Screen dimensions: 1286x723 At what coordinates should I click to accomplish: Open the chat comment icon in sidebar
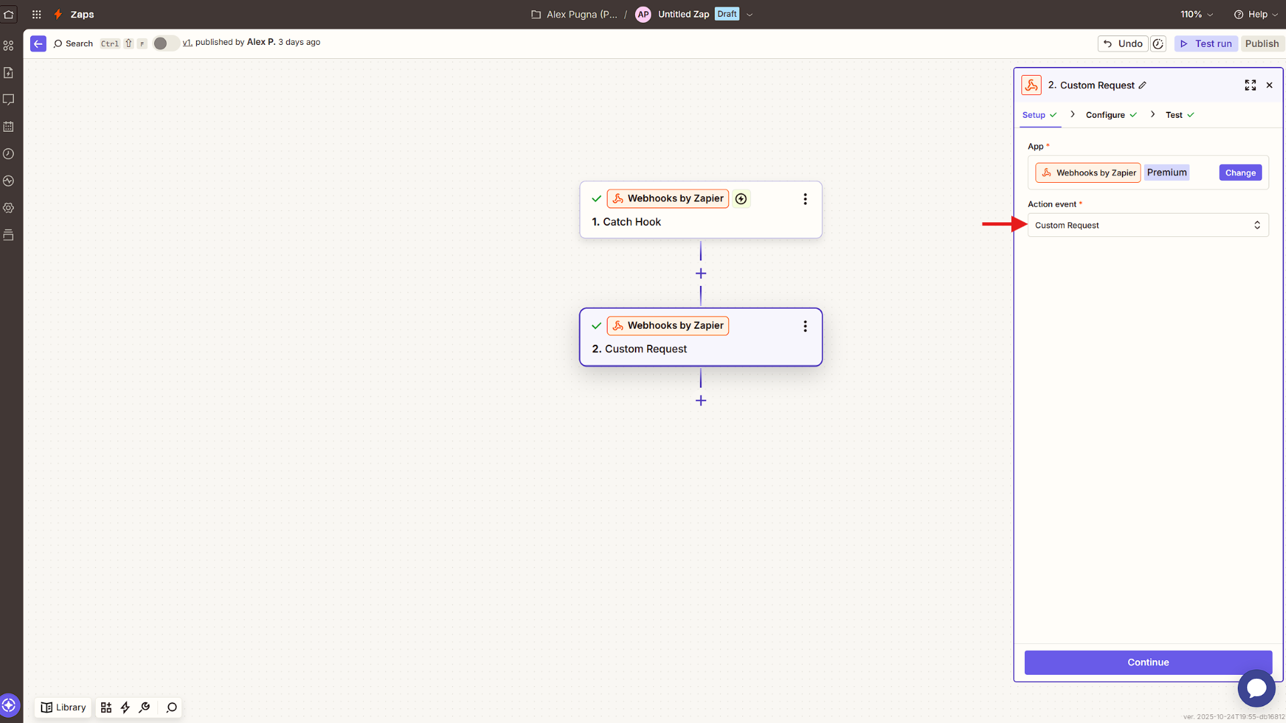[9, 99]
